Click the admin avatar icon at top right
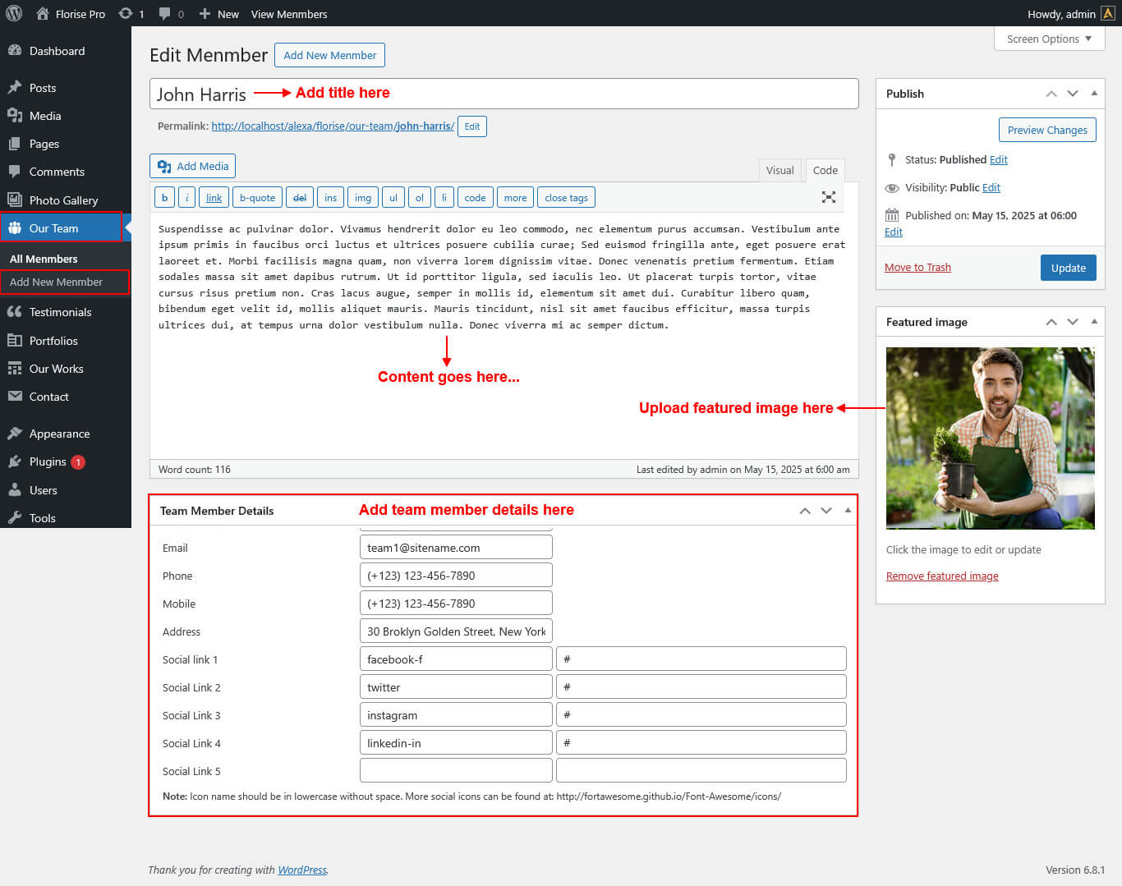 [x=1107, y=14]
